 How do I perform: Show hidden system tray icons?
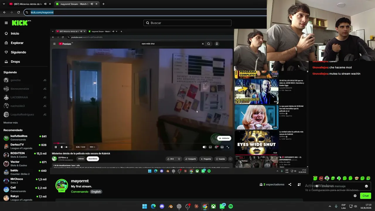point(330,206)
